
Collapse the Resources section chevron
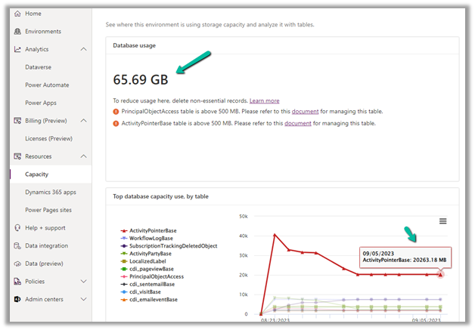83,156
